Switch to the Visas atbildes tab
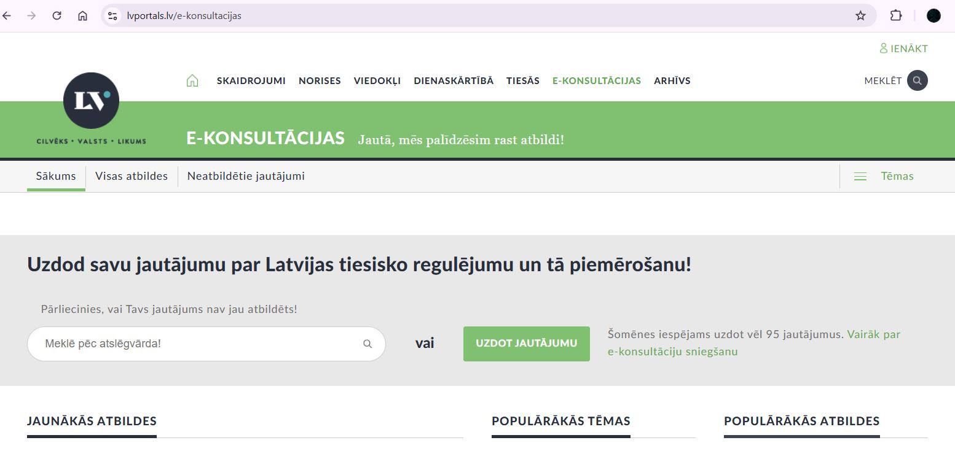Viewport: 955px width, 451px height. click(132, 177)
